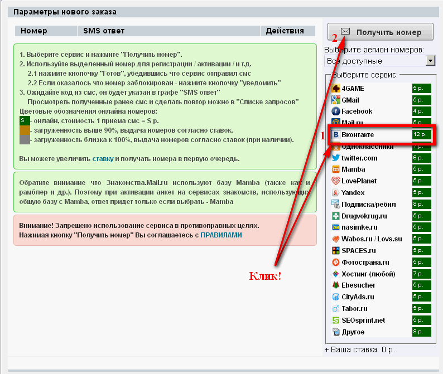
Task: Choose the LovePlanet heart icon
Action: tap(336, 181)
